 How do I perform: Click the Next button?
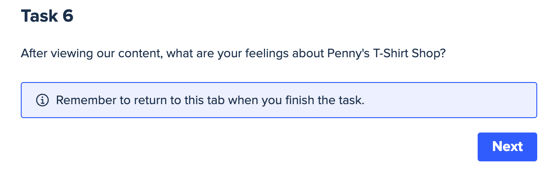pyautogui.click(x=507, y=146)
